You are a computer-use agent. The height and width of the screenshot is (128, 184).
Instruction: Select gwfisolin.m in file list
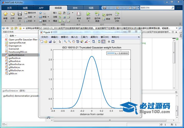tap(15, 58)
